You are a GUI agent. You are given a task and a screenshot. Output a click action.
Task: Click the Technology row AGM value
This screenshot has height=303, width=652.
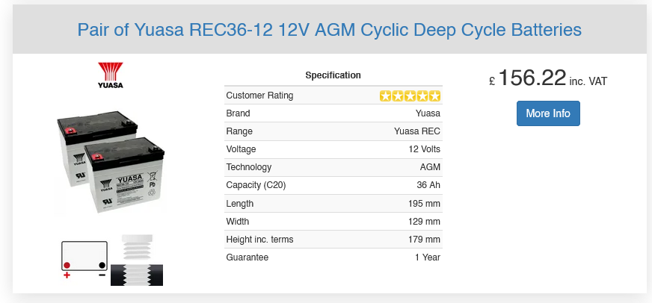[430, 167]
